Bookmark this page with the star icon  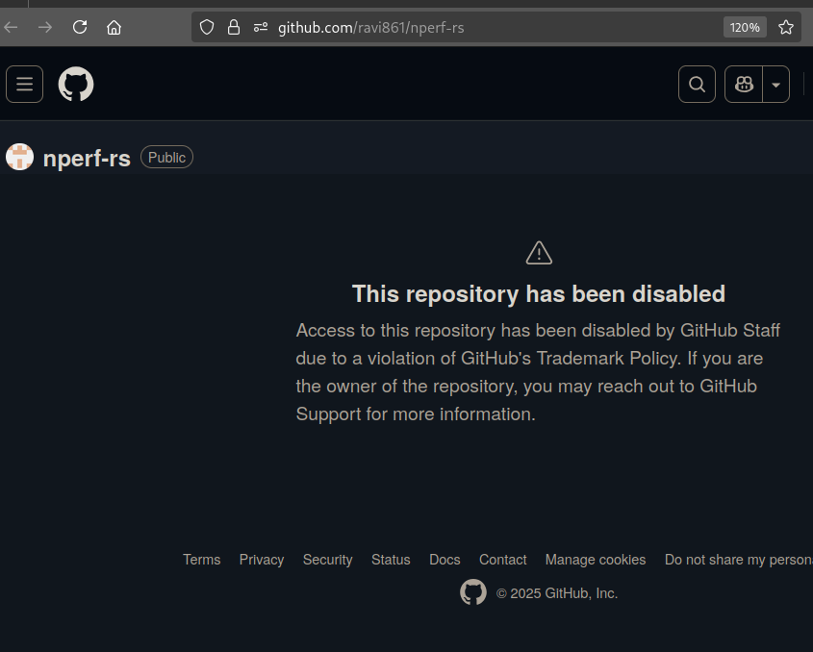click(x=786, y=27)
